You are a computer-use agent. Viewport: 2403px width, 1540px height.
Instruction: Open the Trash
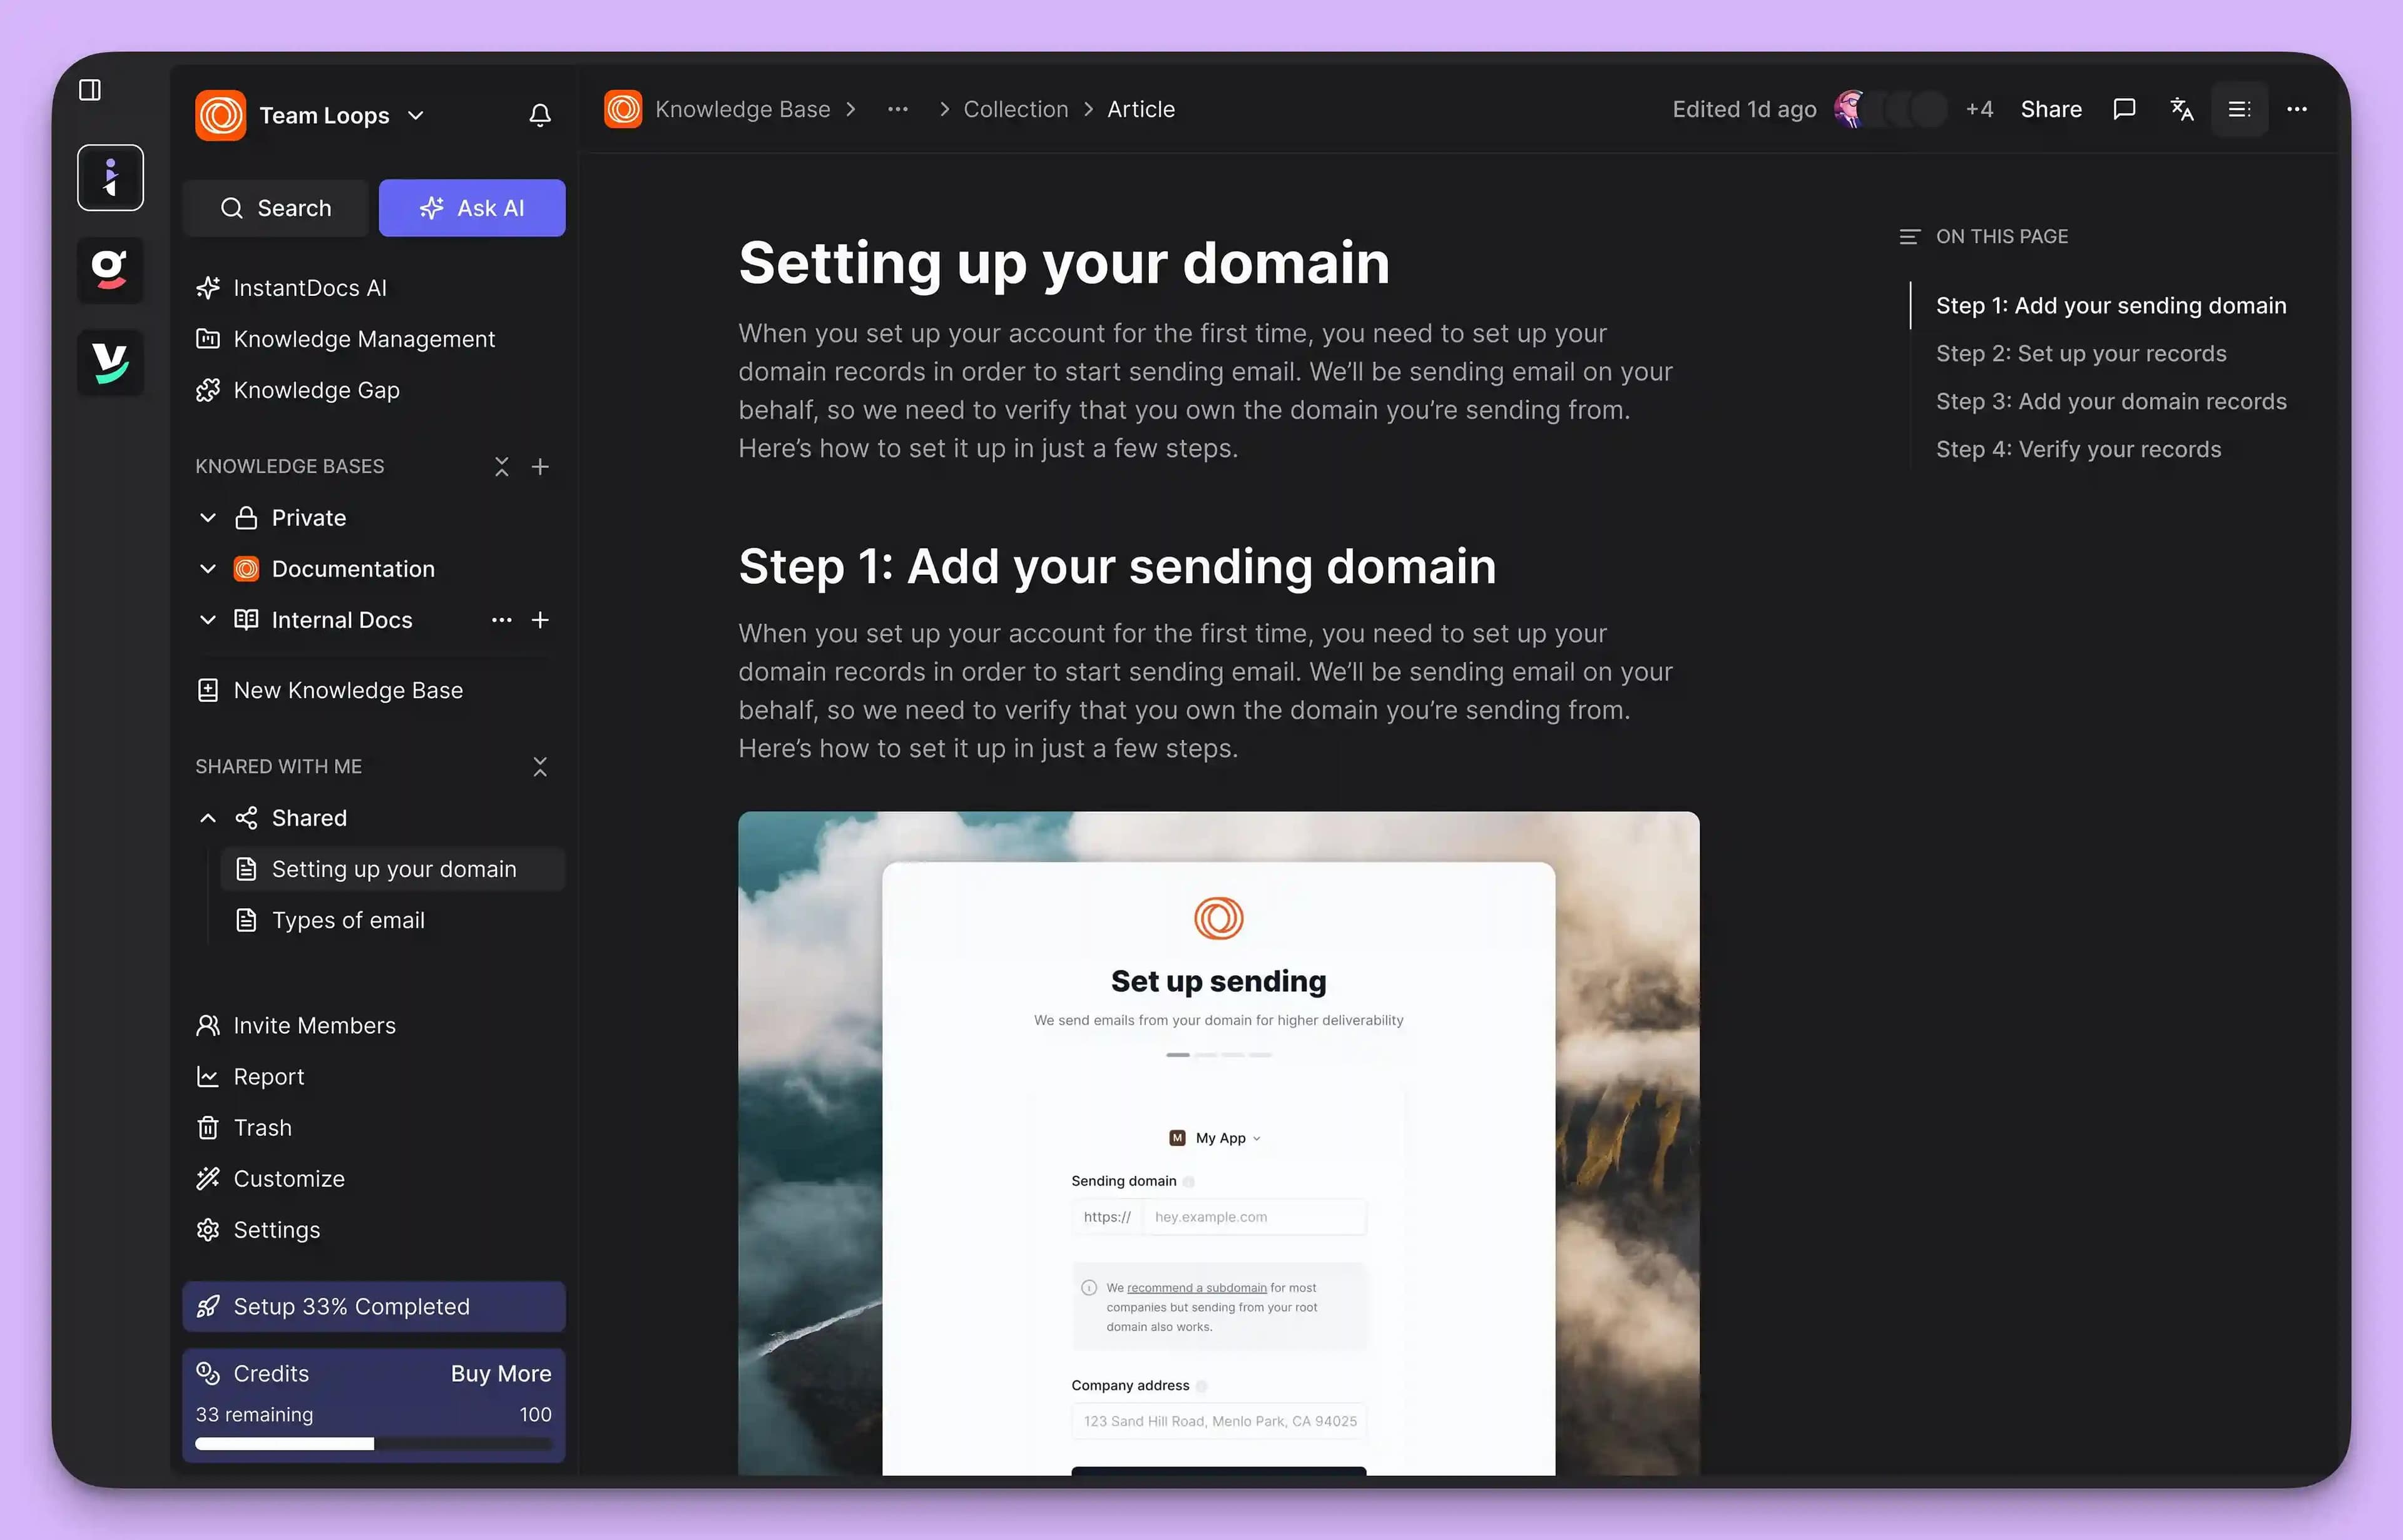point(262,1127)
